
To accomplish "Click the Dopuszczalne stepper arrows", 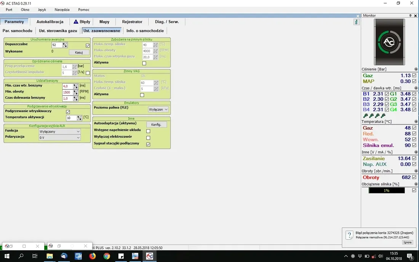I will click(65, 45).
